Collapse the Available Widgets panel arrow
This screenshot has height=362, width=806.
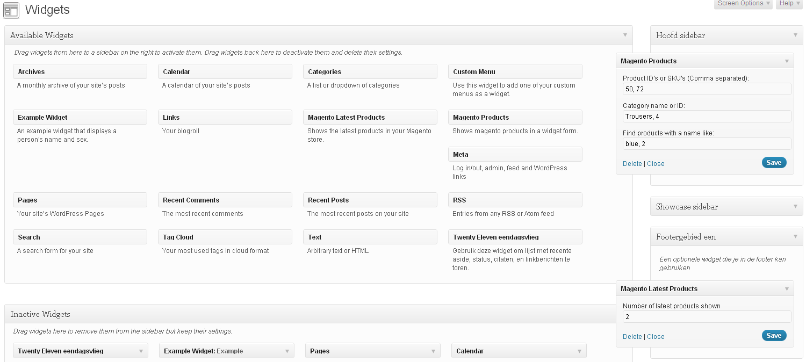625,35
